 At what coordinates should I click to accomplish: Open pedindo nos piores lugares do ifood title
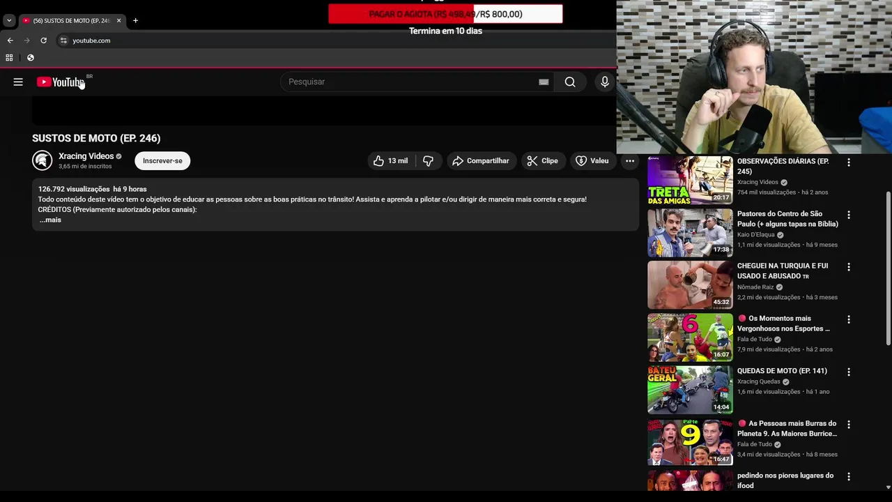785,480
